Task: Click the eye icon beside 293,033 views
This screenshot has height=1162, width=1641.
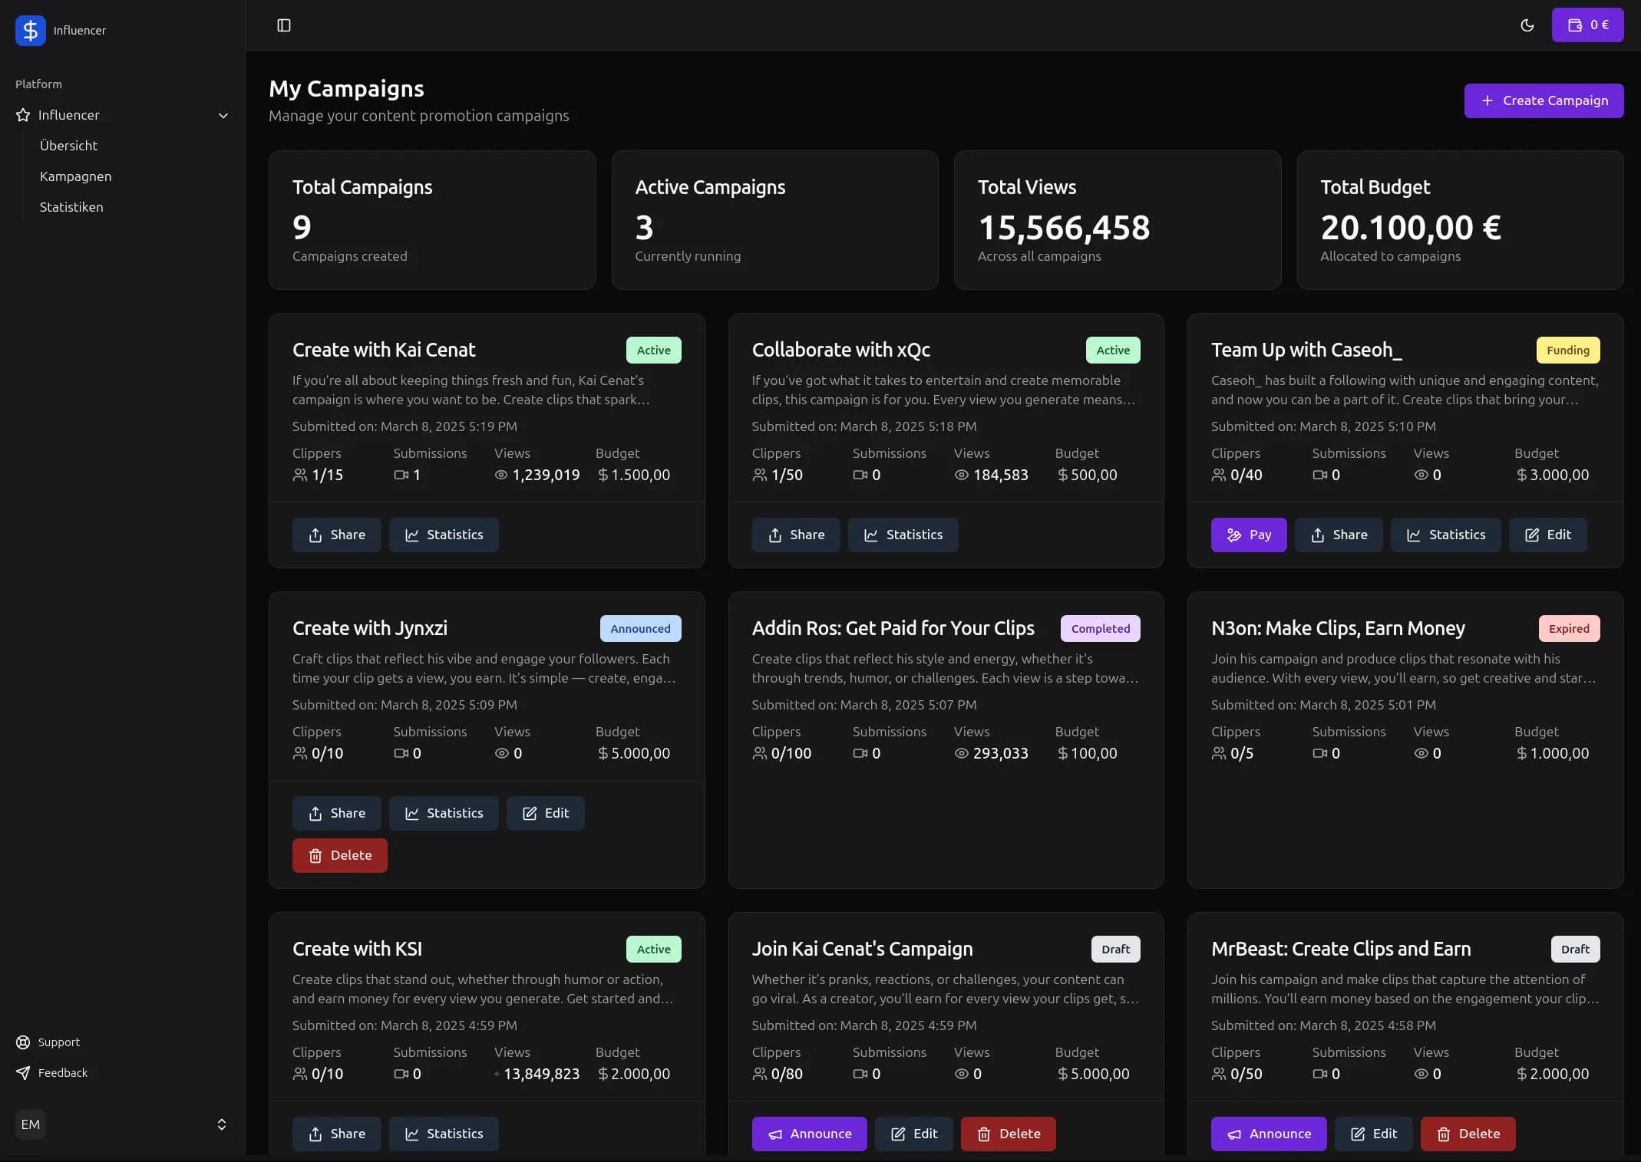Action: 961,753
